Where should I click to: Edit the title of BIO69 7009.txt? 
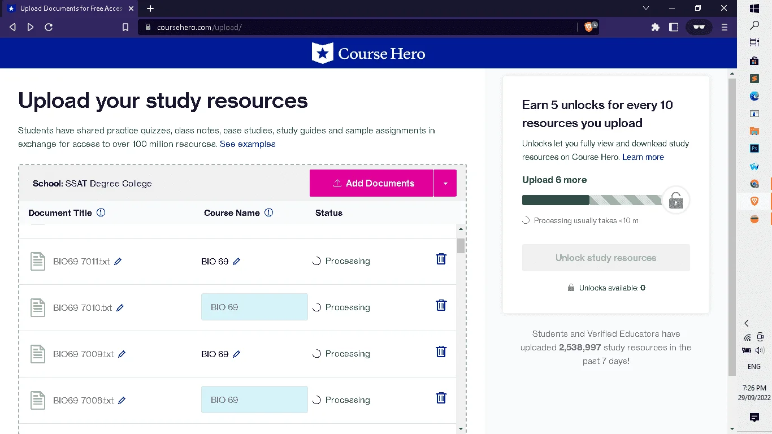tap(122, 354)
